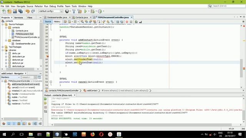Screen dimensions: 246x138
Task: Toggle Show Fields filter in Navigator
Action: coord(9,123)
